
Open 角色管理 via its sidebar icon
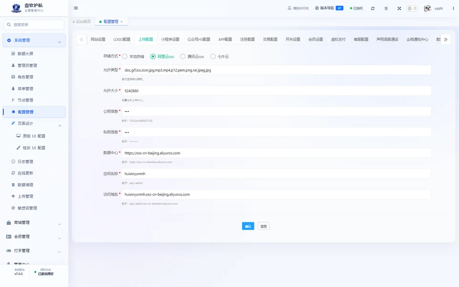[13, 77]
